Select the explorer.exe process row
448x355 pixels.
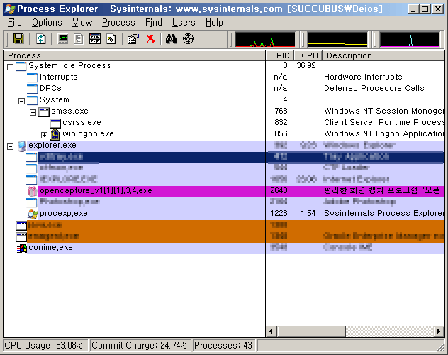click(x=224, y=146)
